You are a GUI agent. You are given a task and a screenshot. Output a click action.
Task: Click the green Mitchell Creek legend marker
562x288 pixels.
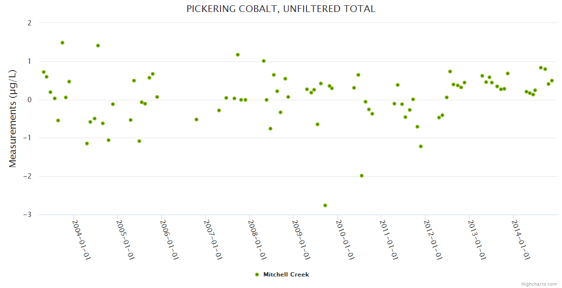click(257, 275)
